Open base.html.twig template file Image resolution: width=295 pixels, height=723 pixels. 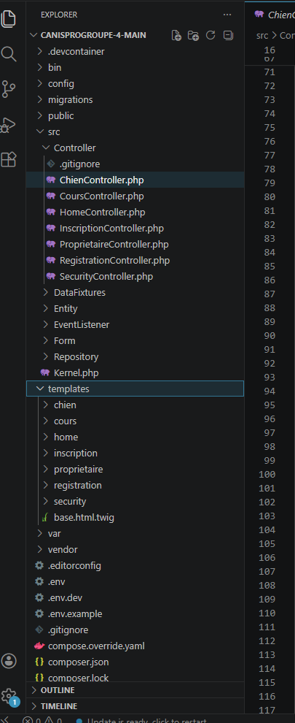(x=135, y=517)
